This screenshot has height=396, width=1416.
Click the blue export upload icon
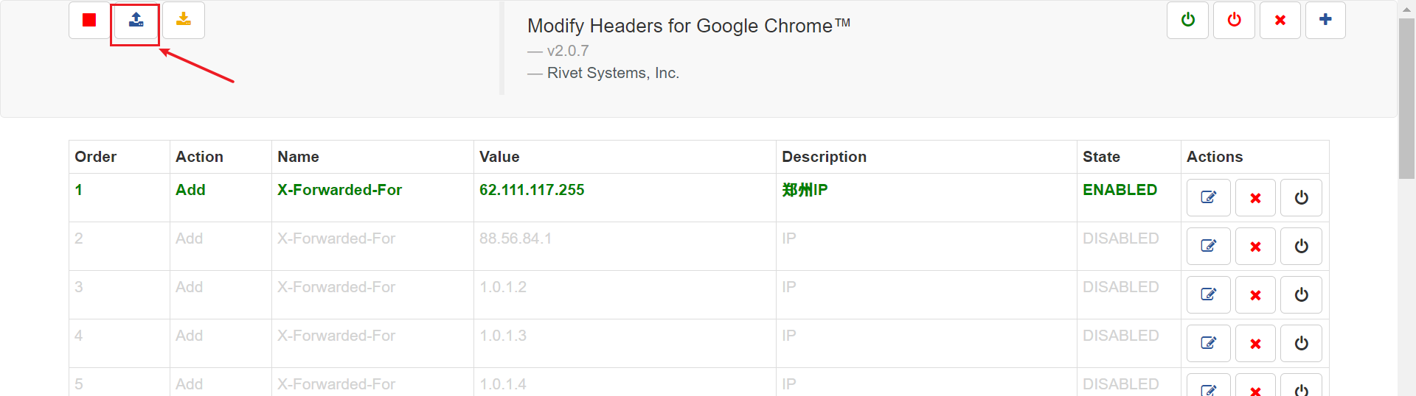(136, 20)
